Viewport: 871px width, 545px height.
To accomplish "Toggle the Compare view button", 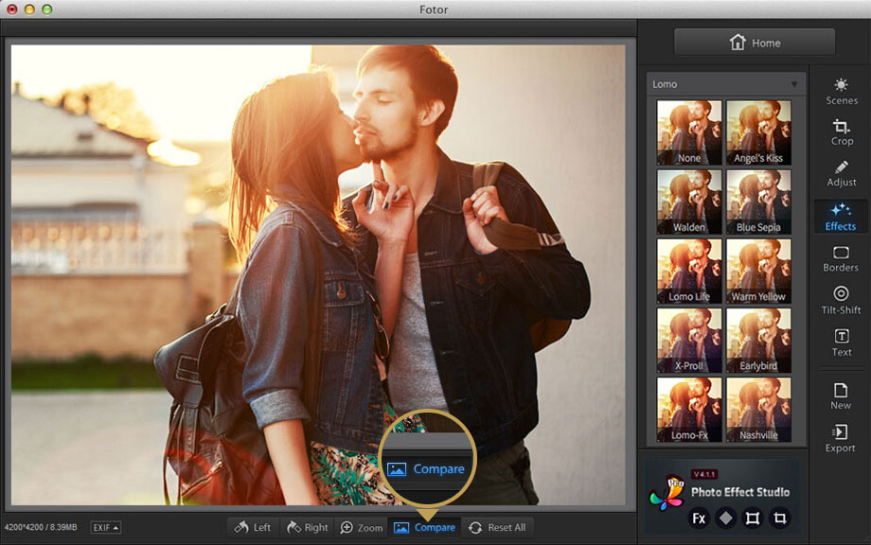I will click(x=424, y=527).
